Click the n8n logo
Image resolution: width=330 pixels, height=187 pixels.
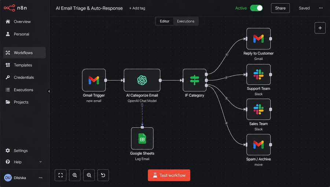pyautogui.click(x=15, y=8)
